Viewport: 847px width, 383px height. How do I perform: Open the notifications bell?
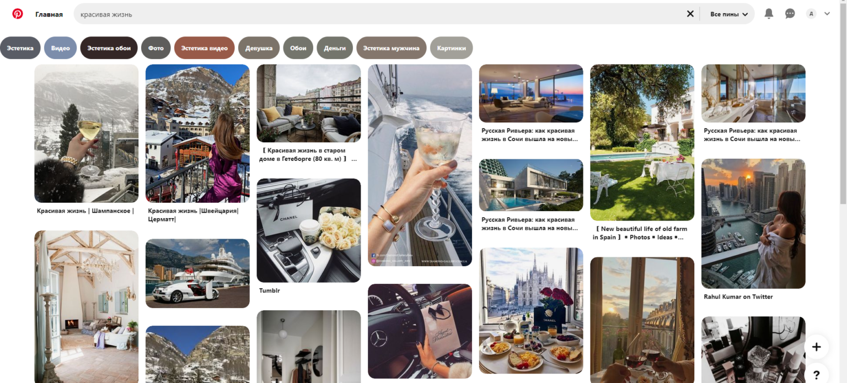click(x=769, y=14)
